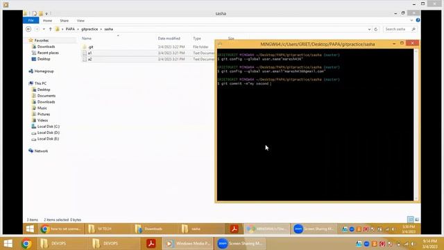Select Favorites in navigation pane
444x250 pixels.
coord(42,40)
